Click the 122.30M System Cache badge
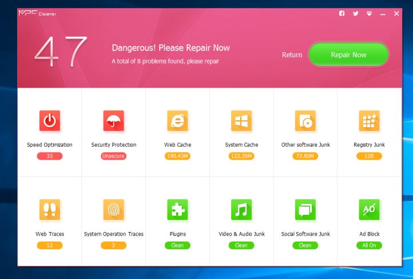 click(x=241, y=156)
